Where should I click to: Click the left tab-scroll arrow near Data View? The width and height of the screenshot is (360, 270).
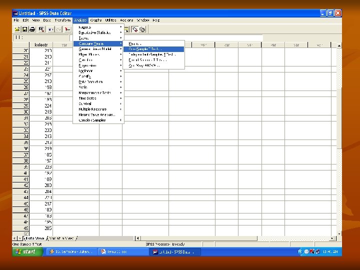point(15,238)
